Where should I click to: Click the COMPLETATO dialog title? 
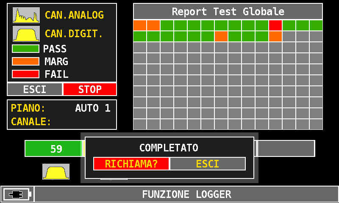[169, 148]
